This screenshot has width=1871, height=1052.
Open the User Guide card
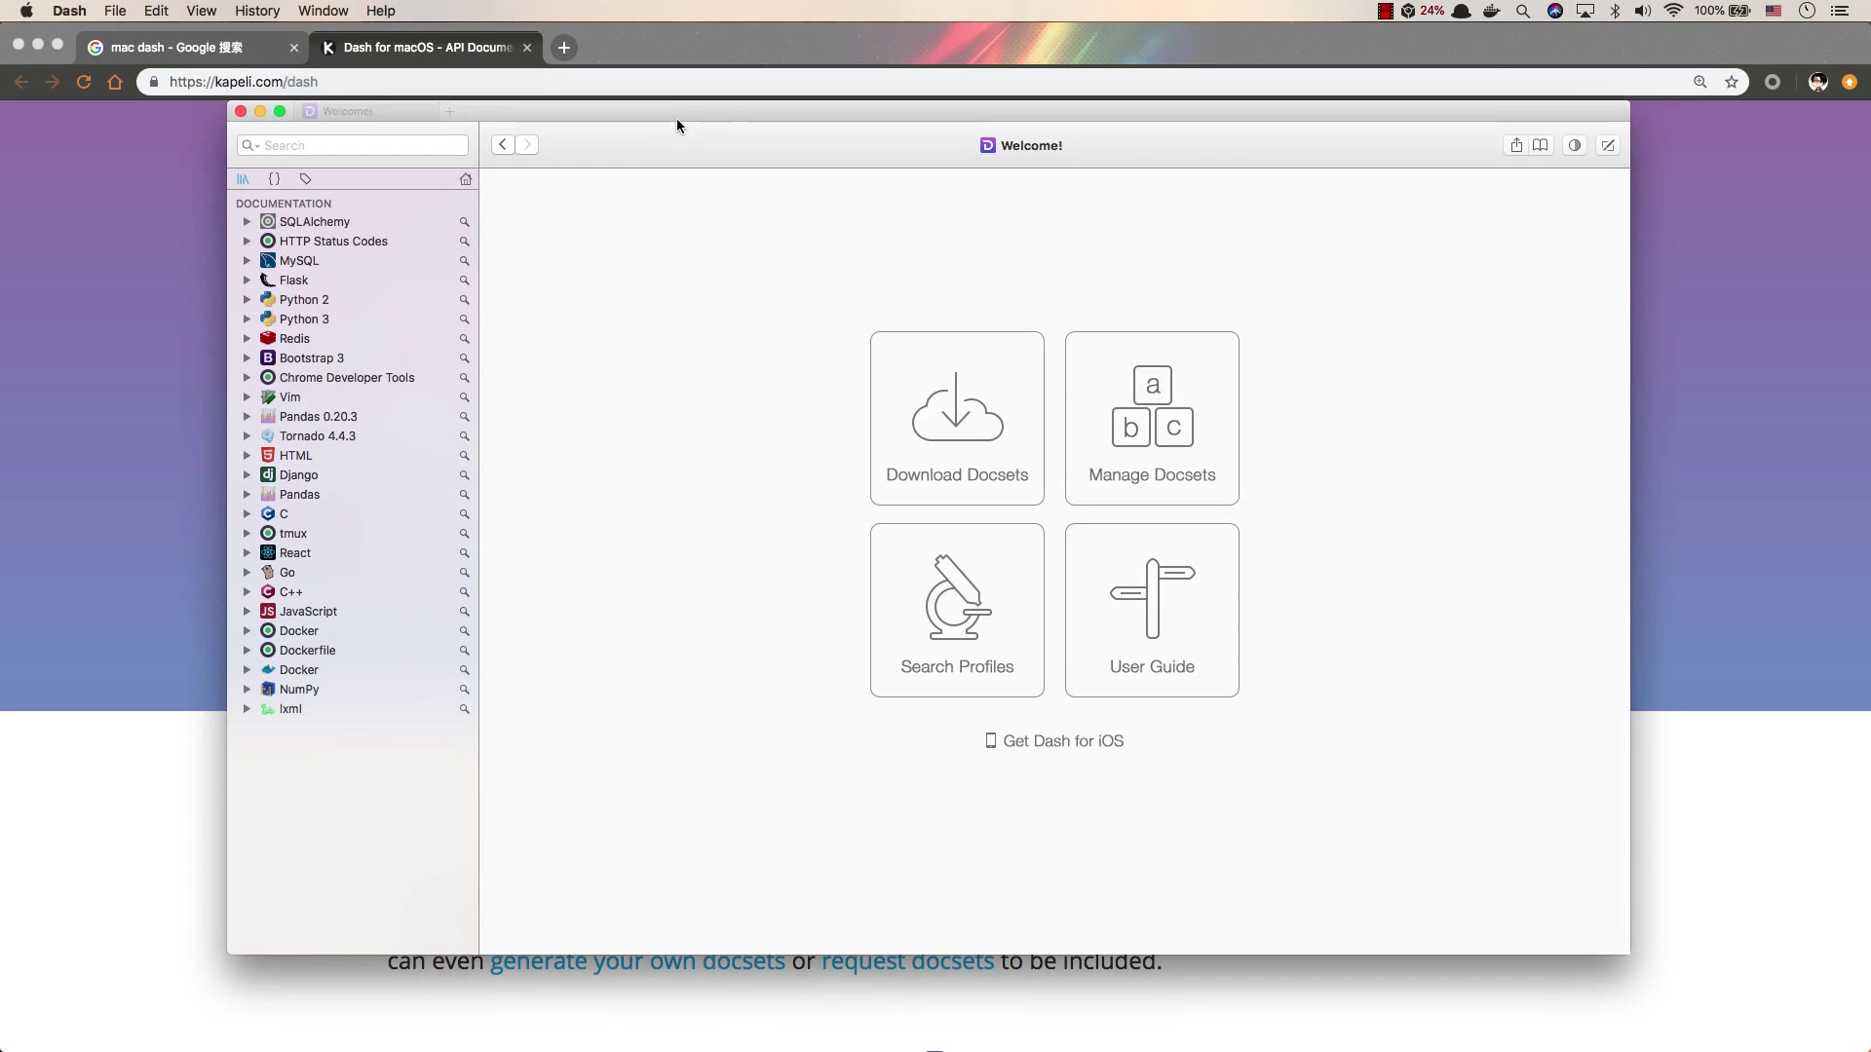1152,610
